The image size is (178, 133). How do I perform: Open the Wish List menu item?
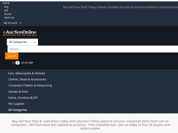(x=9, y=18)
